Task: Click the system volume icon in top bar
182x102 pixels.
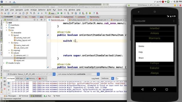Action: pyautogui.click(x=160, y=2)
